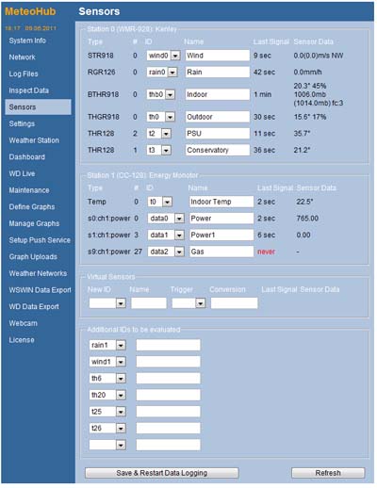The width and height of the screenshot is (377, 488).
Task: Open data2 ID dropdown
Action: (166, 252)
